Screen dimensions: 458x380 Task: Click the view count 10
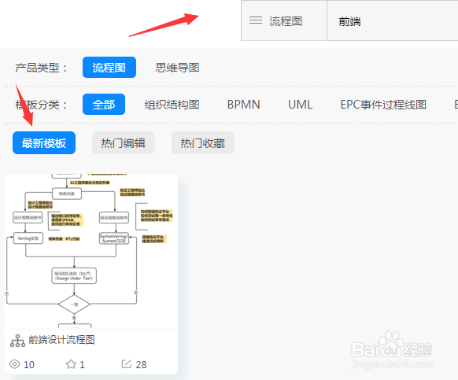click(29, 364)
